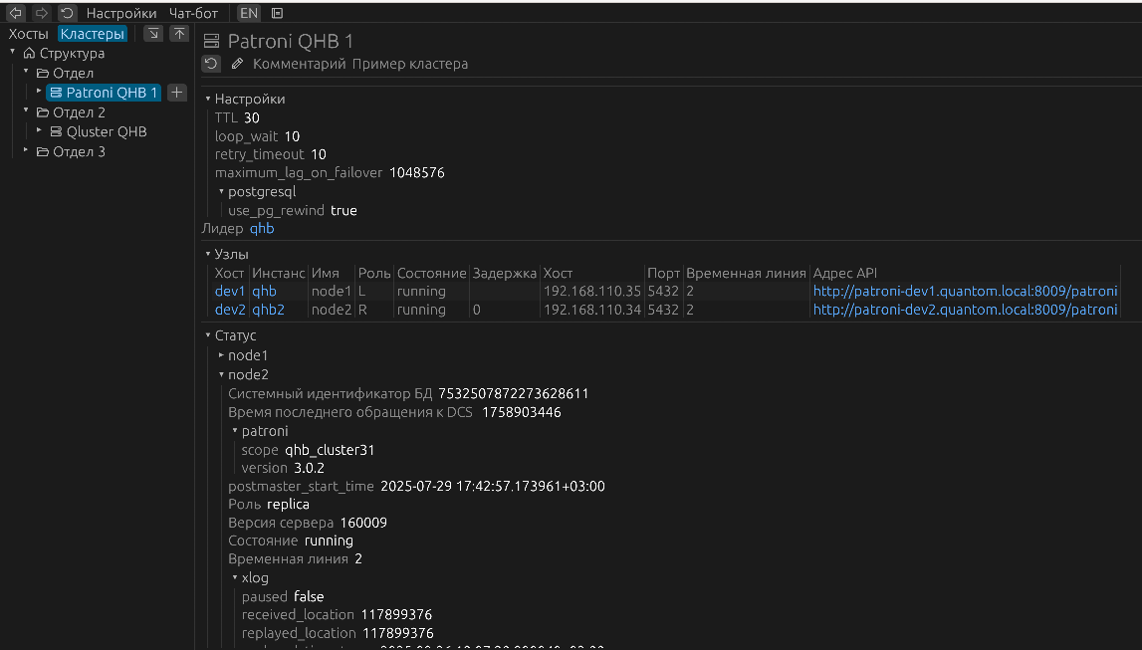Click the expand-all tree arrow icon
Screen dimensions: 1142x650
click(153, 34)
